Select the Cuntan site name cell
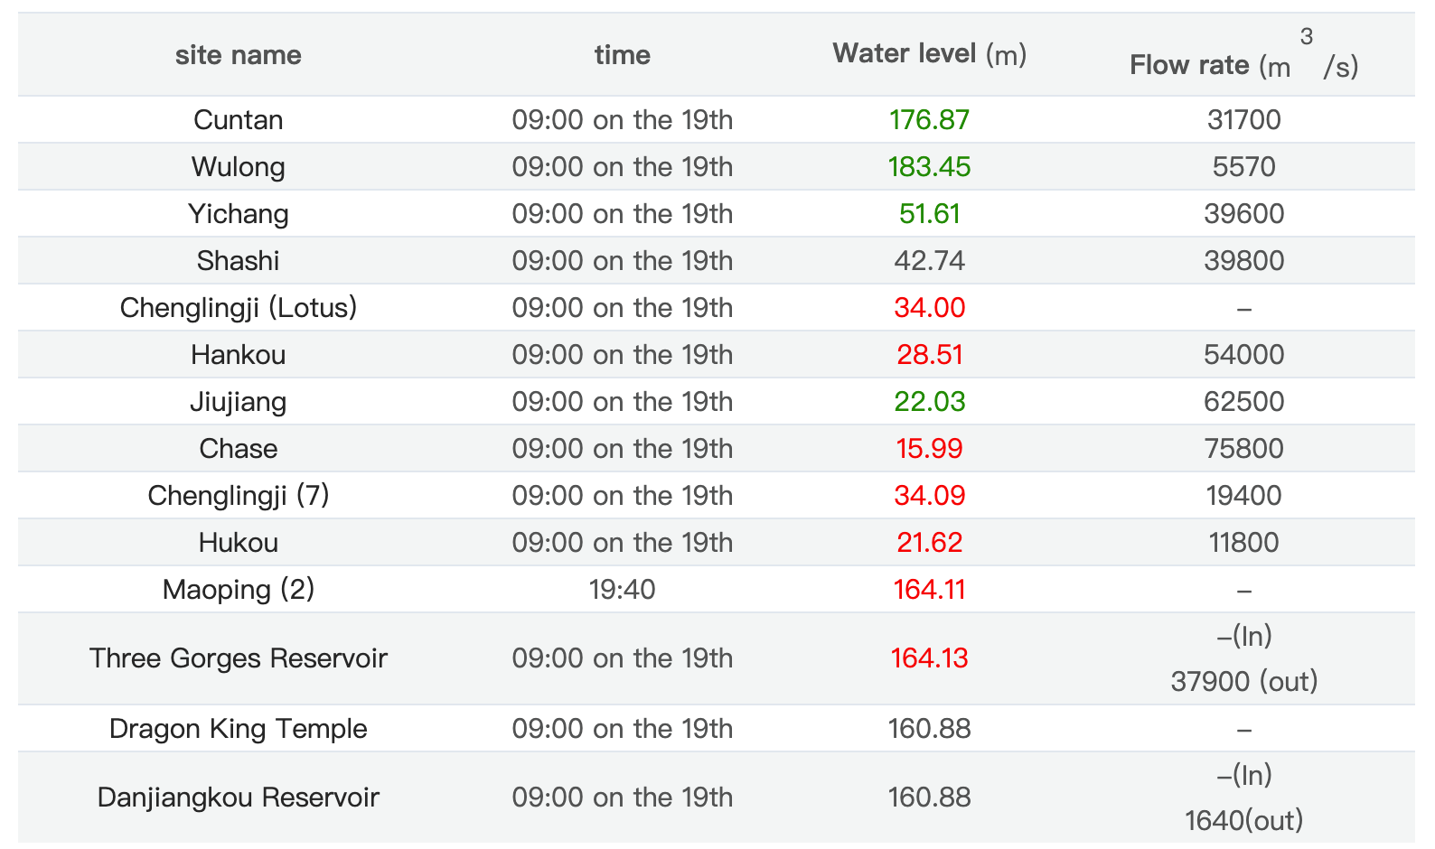This screenshot has height=849, width=1435. coord(239,120)
